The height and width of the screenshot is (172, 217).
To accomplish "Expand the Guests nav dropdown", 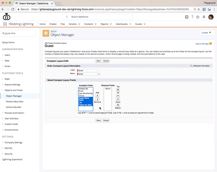I will (x=144, y=24).
